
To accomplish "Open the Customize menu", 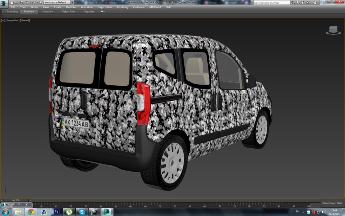I will (x=139, y=7).
